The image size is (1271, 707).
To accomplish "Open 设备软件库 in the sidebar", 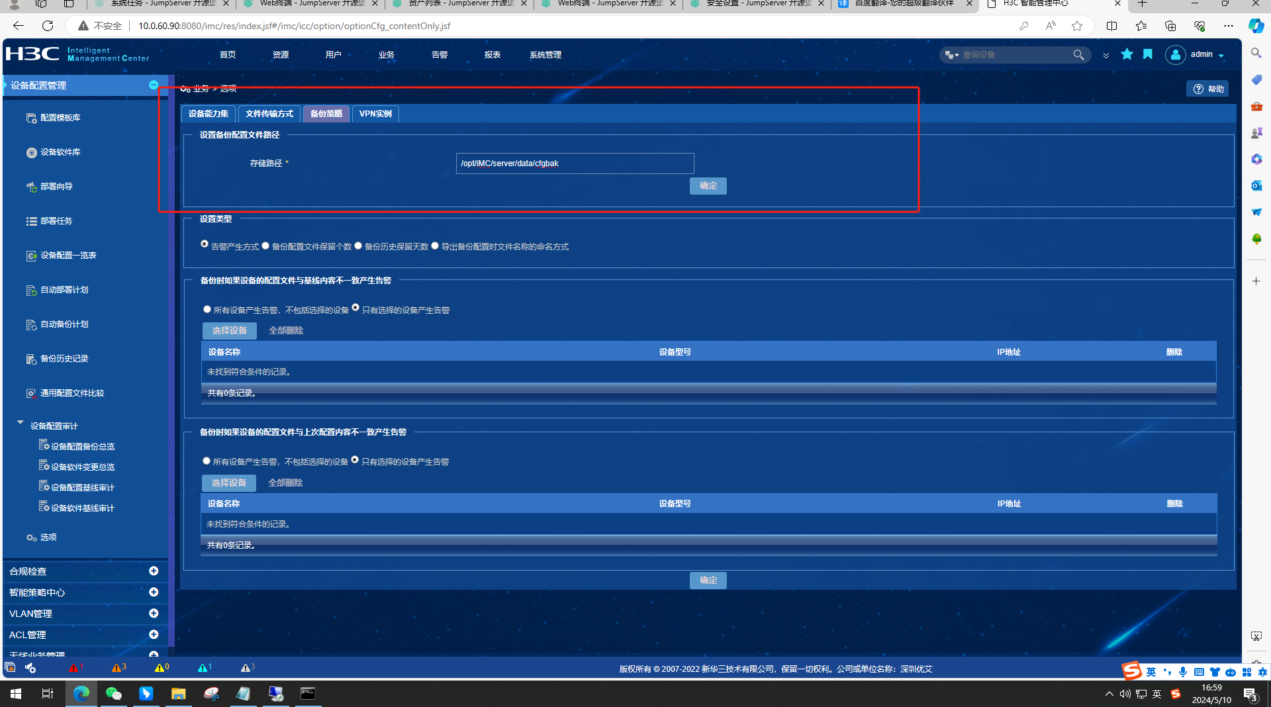I will pyautogui.click(x=54, y=152).
